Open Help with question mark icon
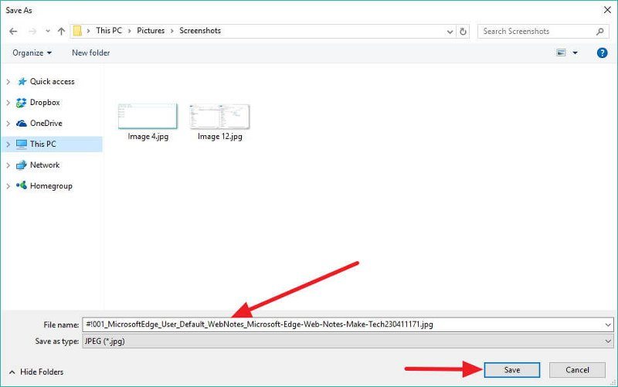The height and width of the screenshot is (387, 618). pyautogui.click(x=602, y=53)
